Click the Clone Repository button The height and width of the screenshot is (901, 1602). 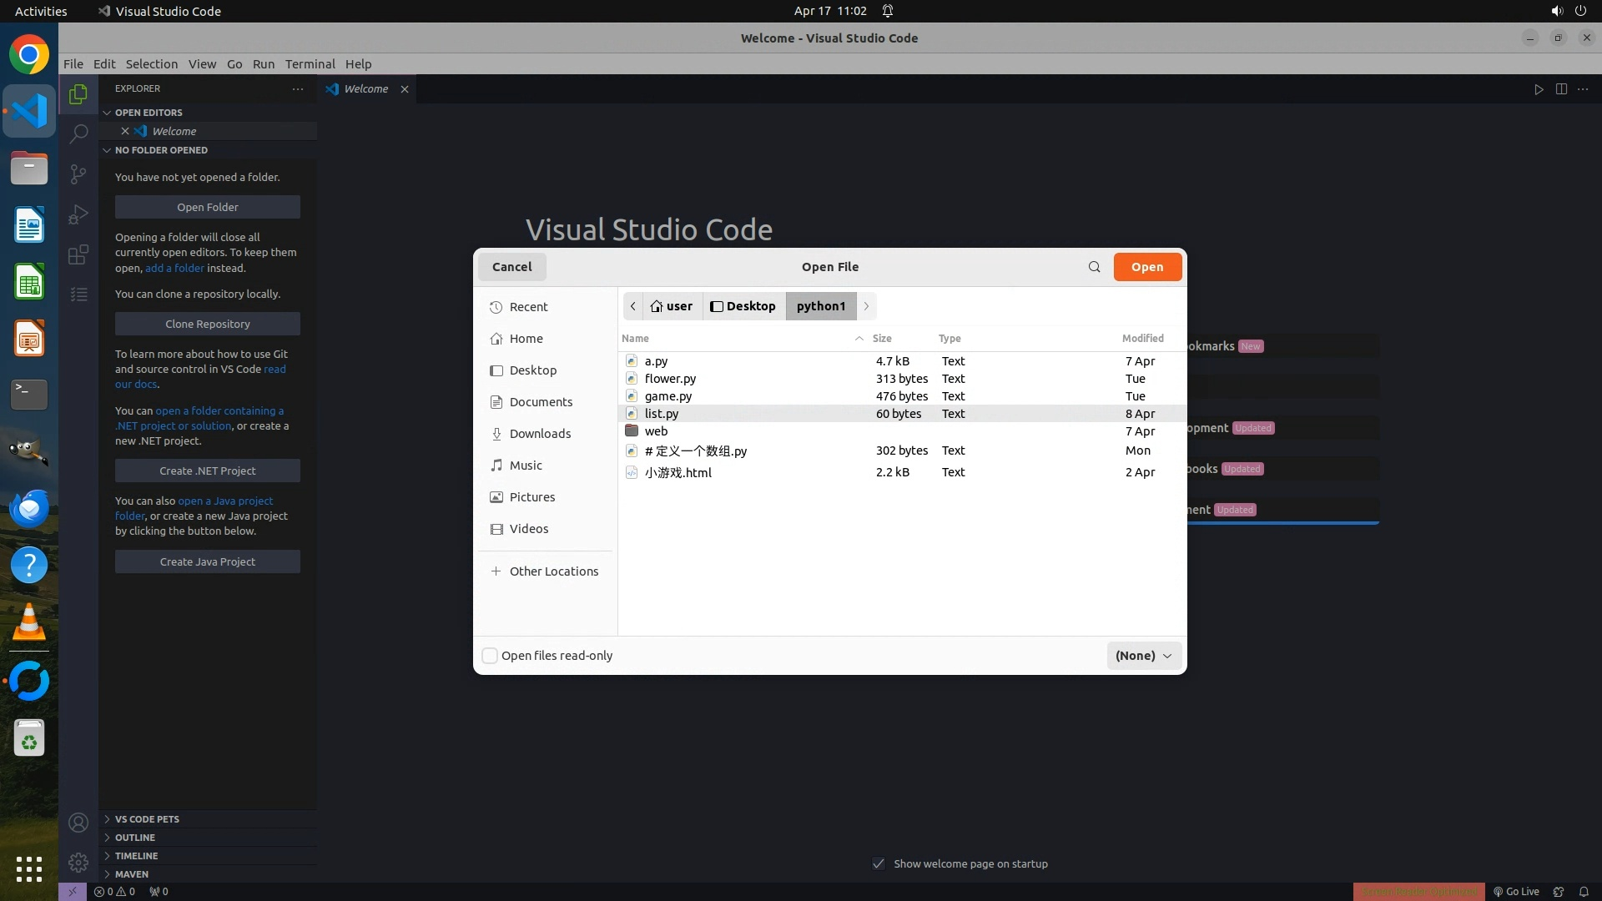click(x=208, y=324)
